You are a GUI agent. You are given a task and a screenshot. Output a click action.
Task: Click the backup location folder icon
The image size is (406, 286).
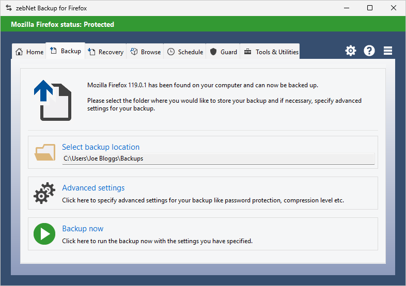pyautogui.click(x=45, y=152)
